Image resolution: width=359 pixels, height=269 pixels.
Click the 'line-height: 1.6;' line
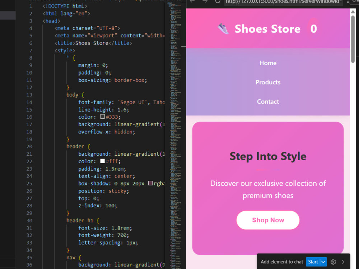[x=103, y=109]
